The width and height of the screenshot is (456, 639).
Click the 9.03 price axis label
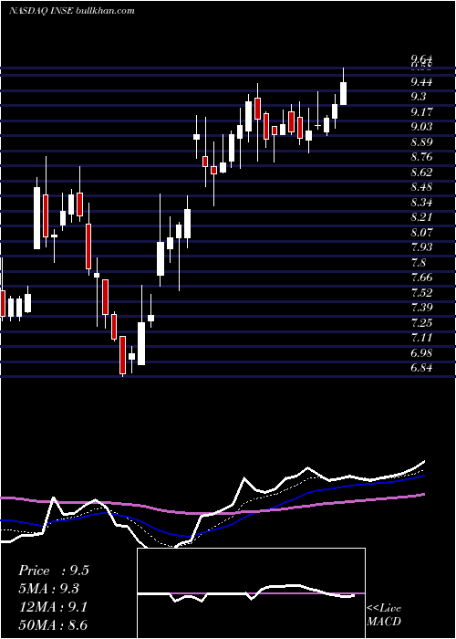point(421,127)
